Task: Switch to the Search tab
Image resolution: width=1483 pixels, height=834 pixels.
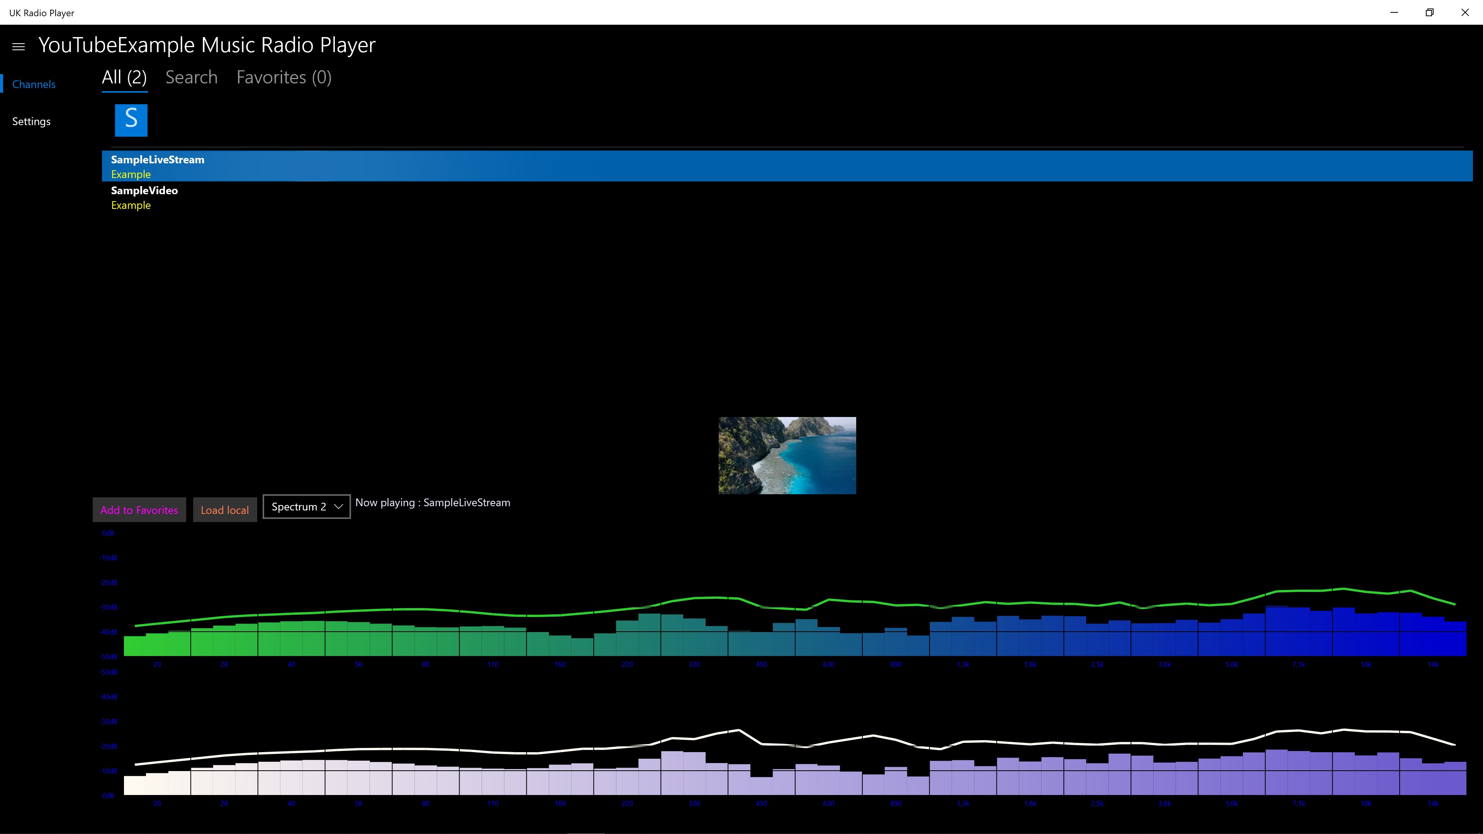Action: pyautogui.click(x=191, y=78)
